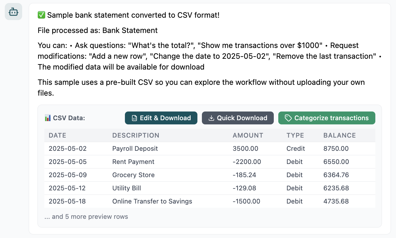
Task: Click the download arrow icon on Quick Download
Action: point(211,118)
